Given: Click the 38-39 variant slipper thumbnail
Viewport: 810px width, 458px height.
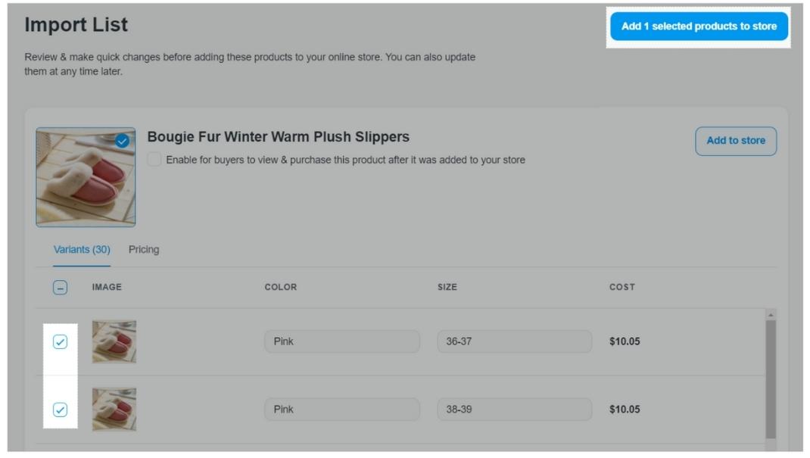Looking at the screenshot, I should coord(114,410).
